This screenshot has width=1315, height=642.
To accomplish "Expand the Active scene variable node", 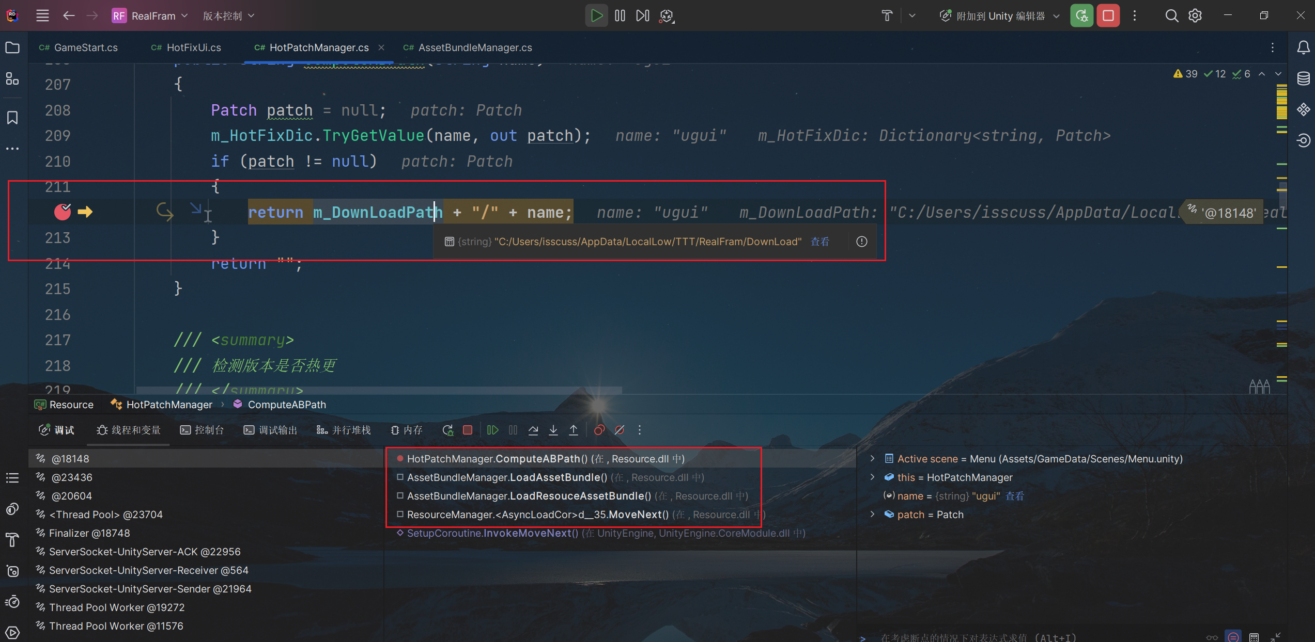I will pos(873,459).
